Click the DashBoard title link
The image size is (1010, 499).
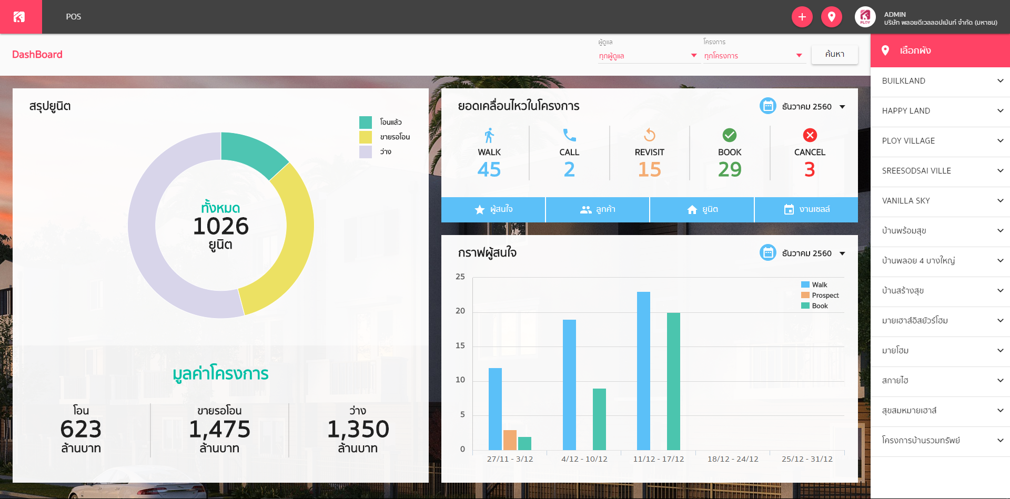coord(37,55)
